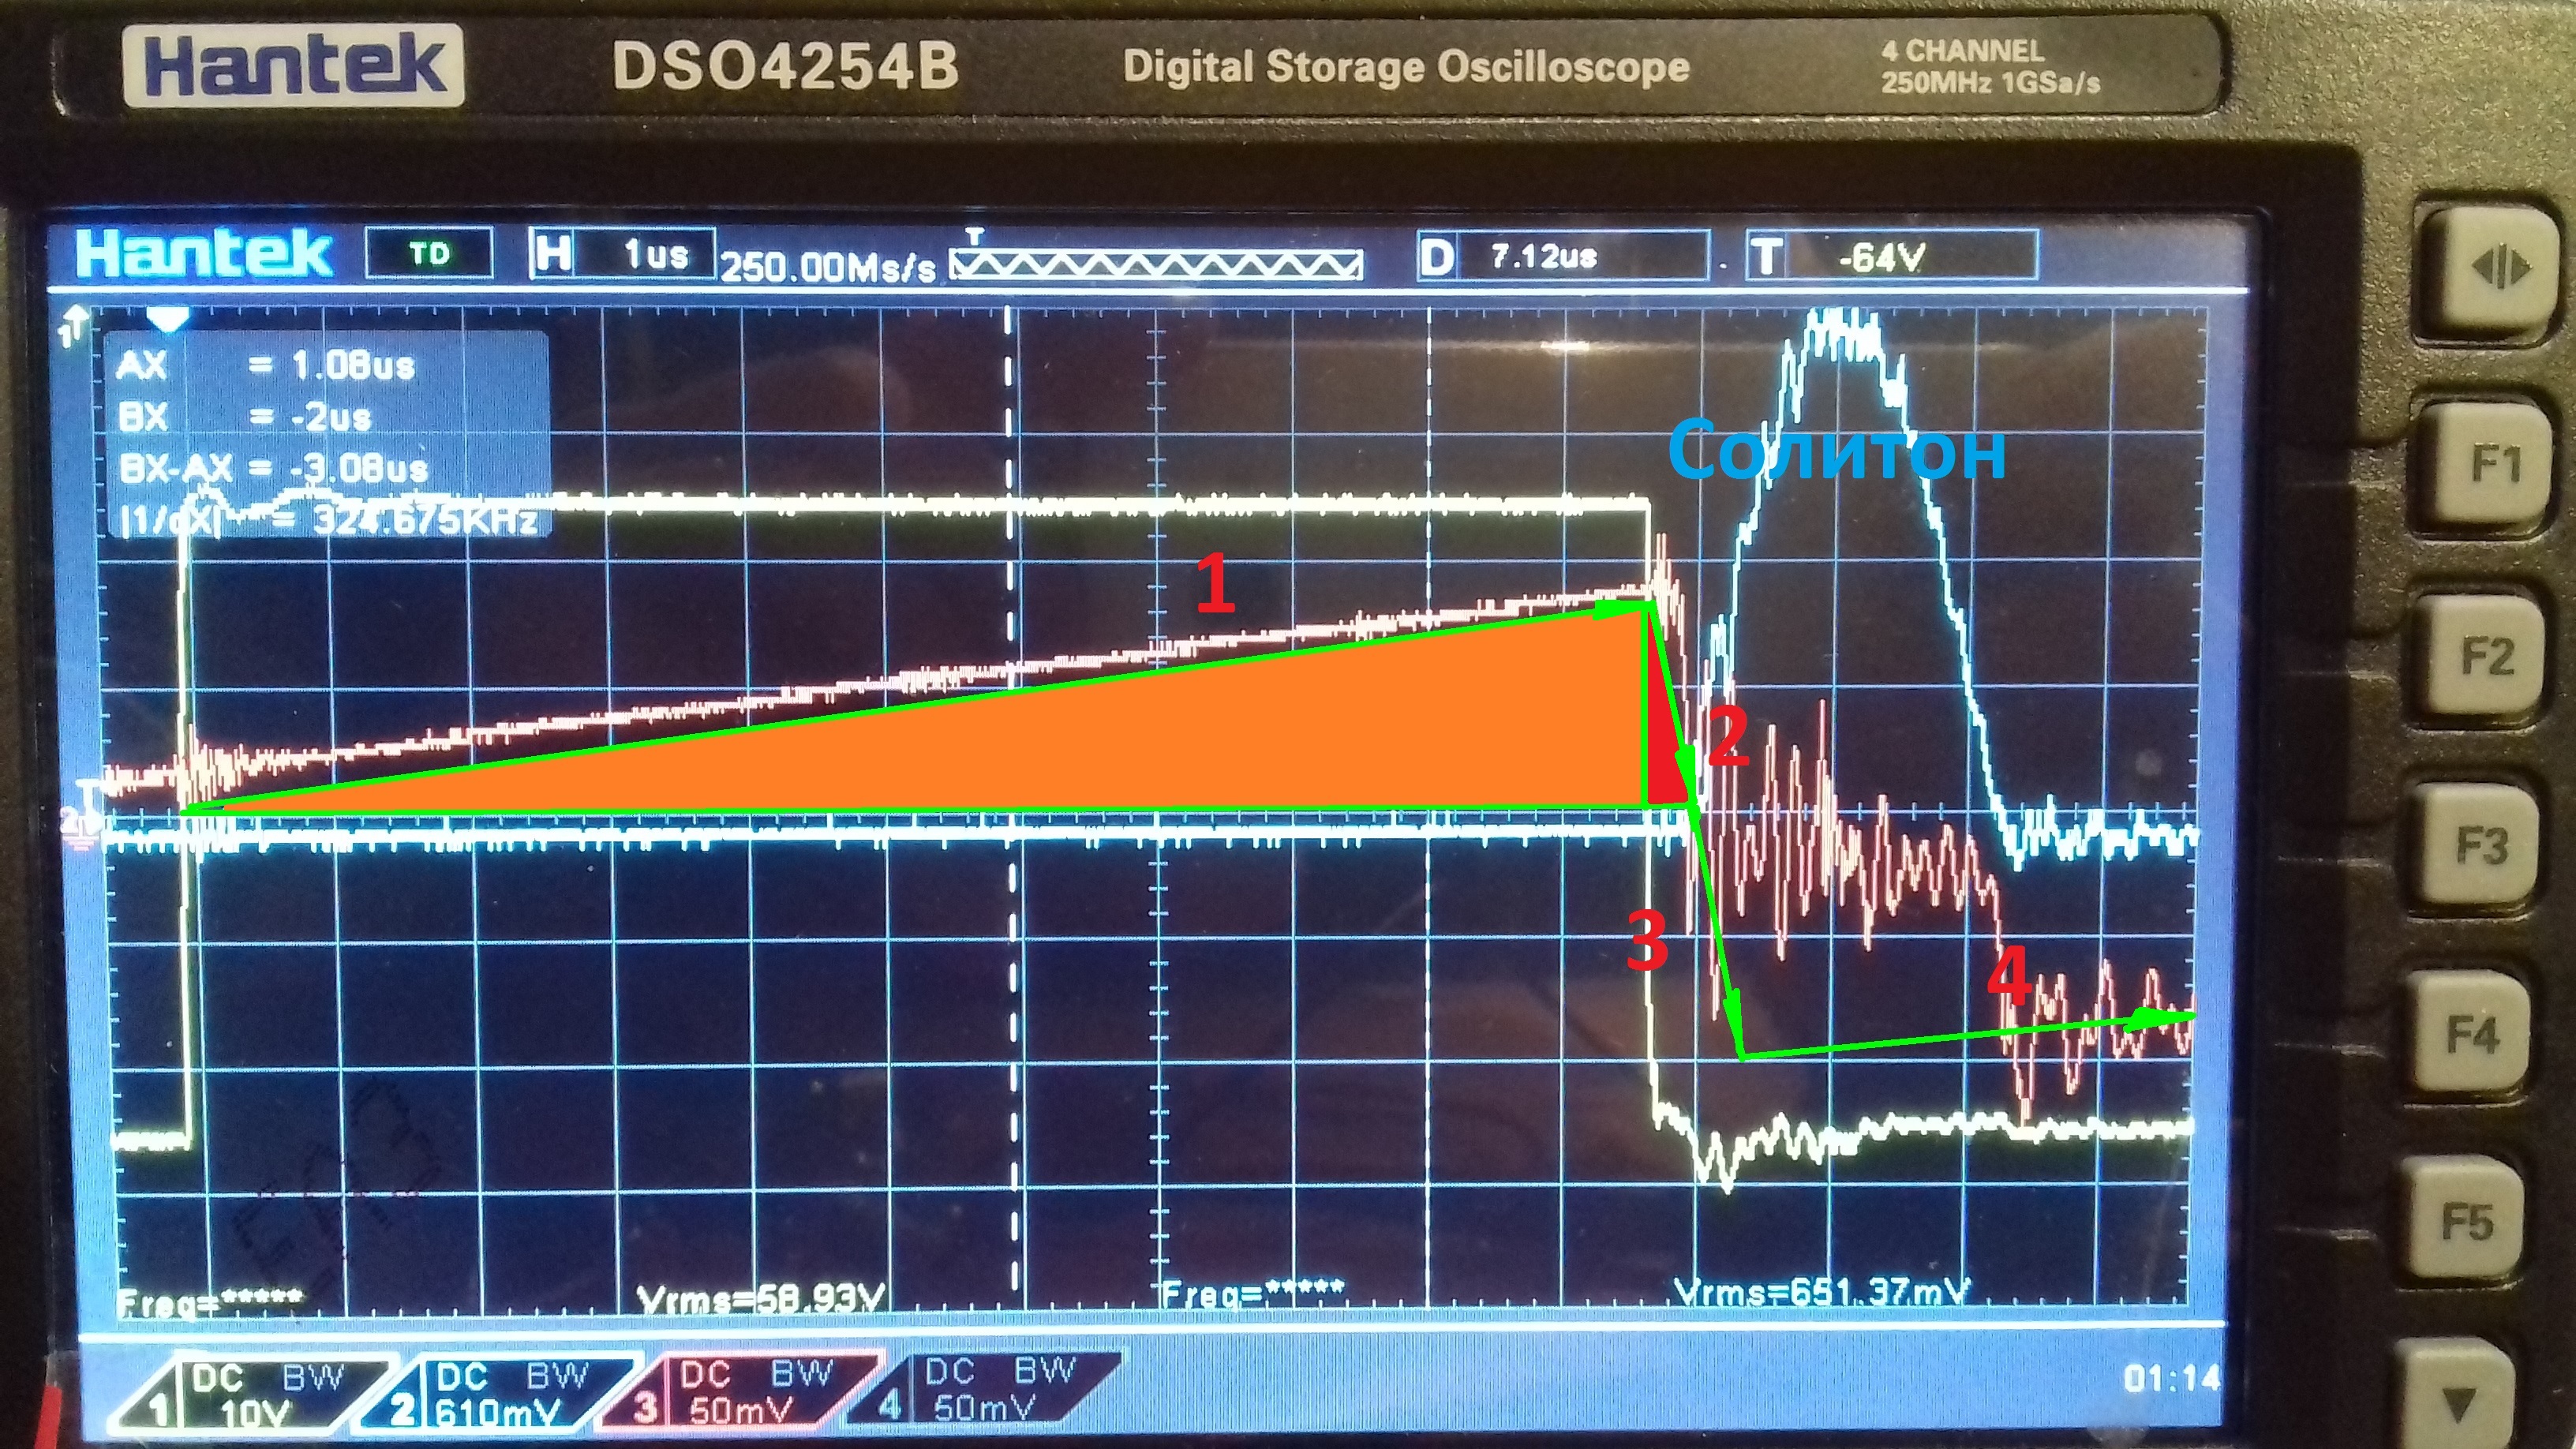Click the Digital Storage Oscilloscope label
The image size is (2576, 1449).
coord(1406,67)
